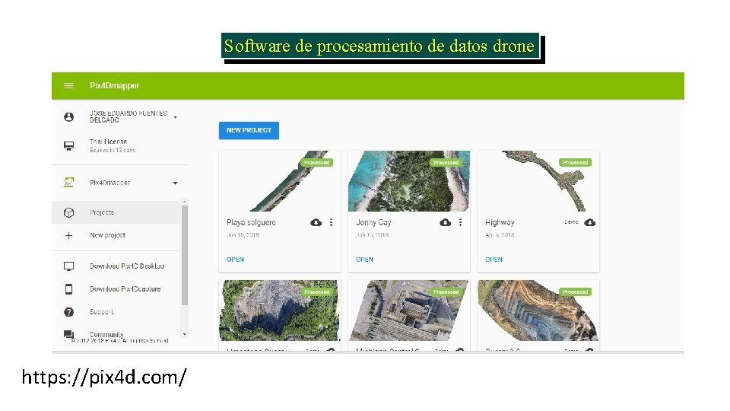The height and width of the screenshot is (411, 730).
Task: Open the Download Pix4Dcapture link
Action: (125, 289)
